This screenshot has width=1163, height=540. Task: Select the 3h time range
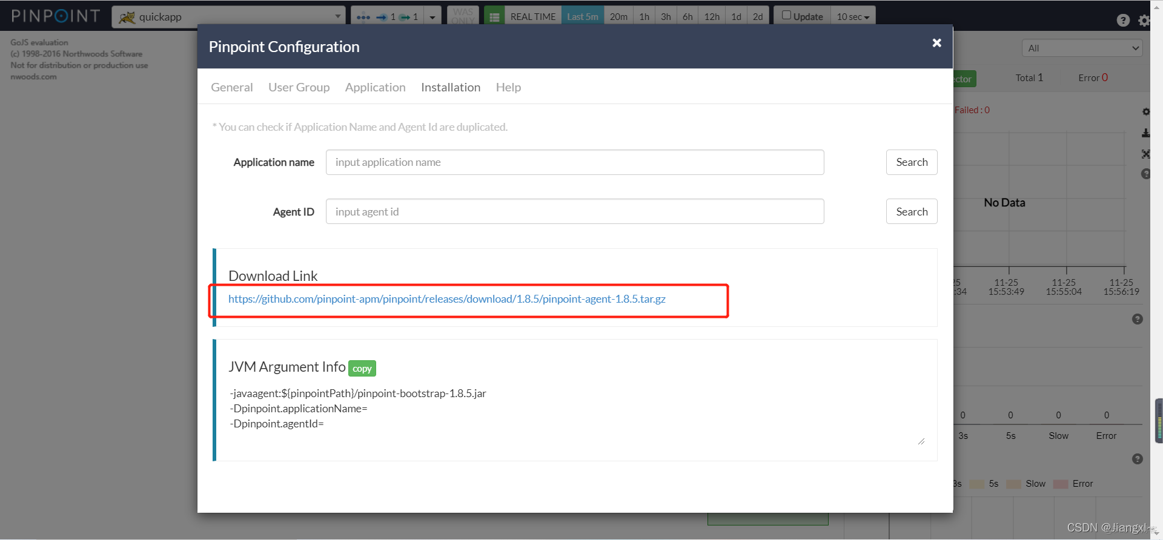click(666, 17)
